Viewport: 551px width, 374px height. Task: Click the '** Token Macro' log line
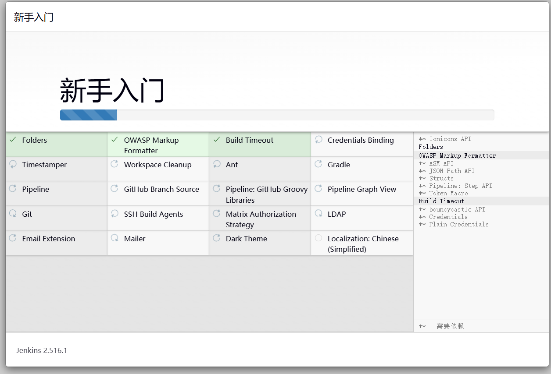(x=443, y=193)
